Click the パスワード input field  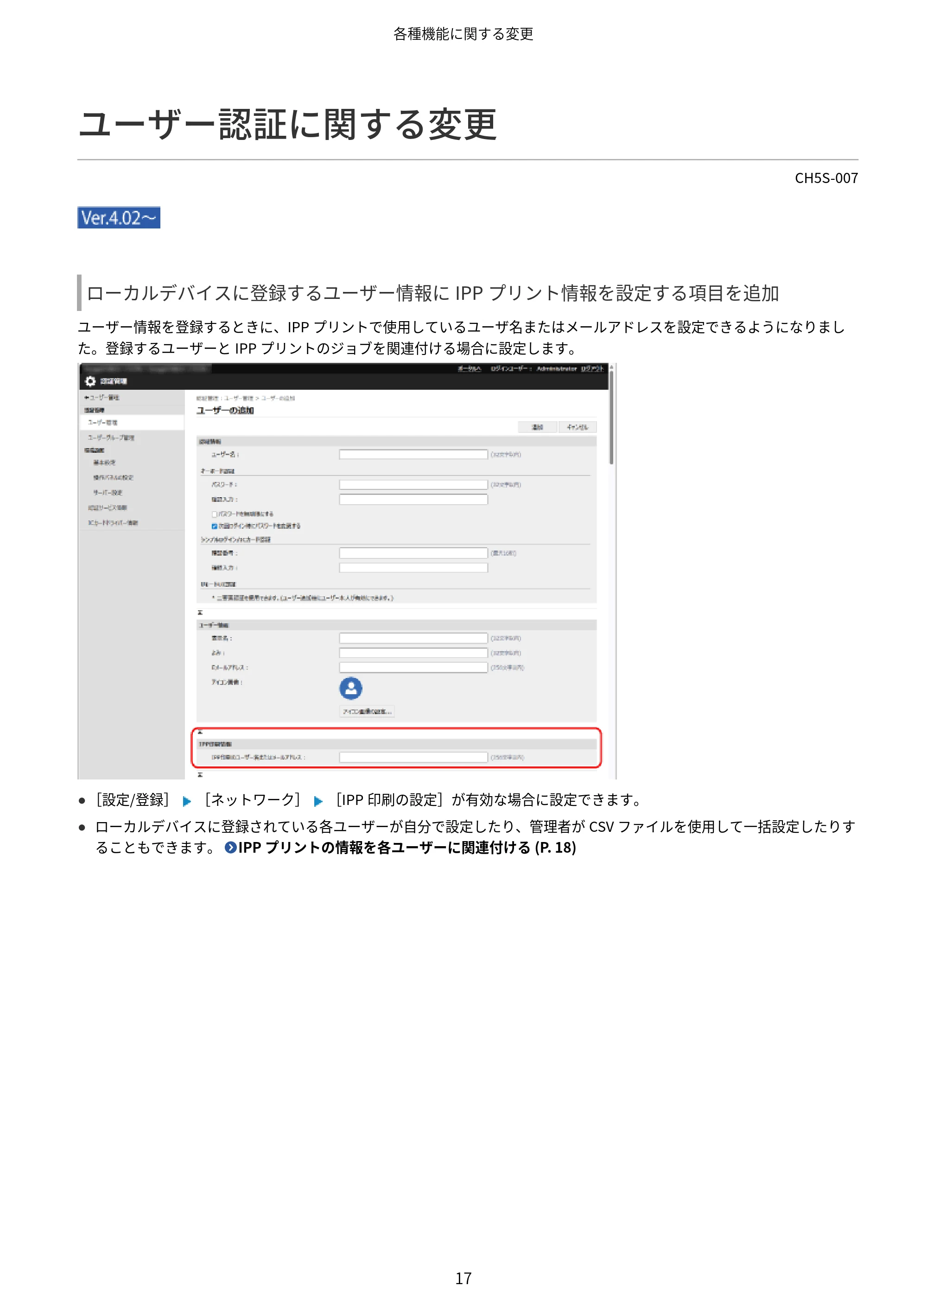pyautogui.click(x=413, y=485)
